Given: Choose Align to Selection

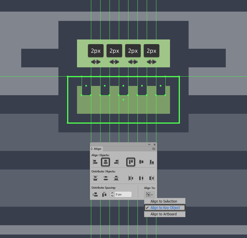Looking at the screenshot, I should [164, 201].
